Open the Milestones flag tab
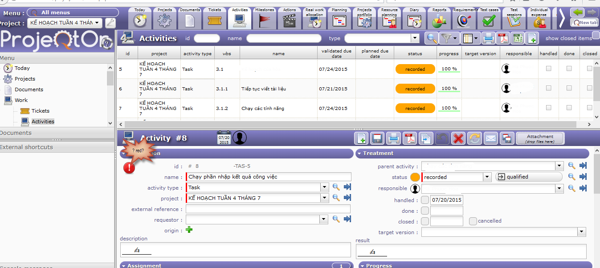Screen dimensions: 600x268 (x=265, y=18)
